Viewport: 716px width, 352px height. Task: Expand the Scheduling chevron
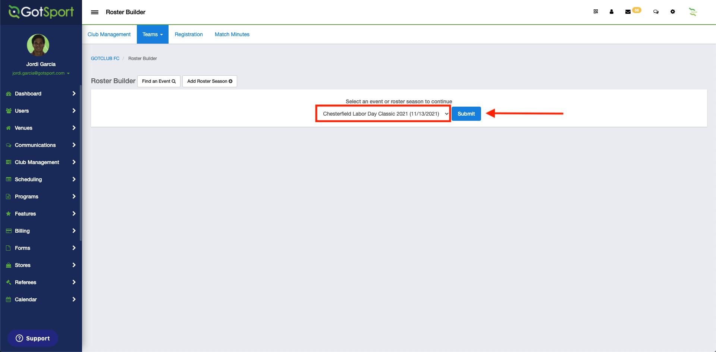pos(74,179)
